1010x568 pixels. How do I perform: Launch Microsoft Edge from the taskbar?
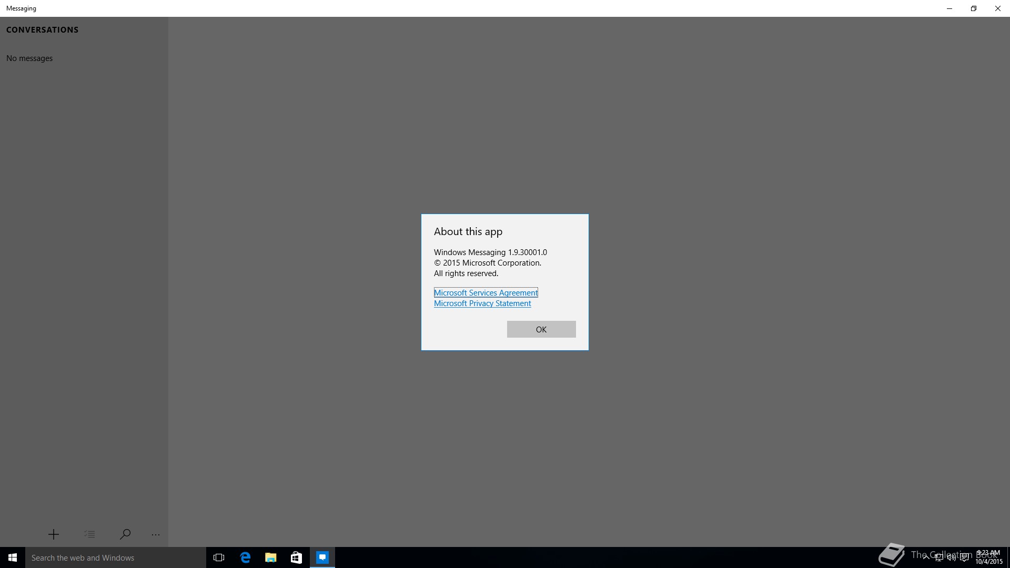[x=245, y=557]
